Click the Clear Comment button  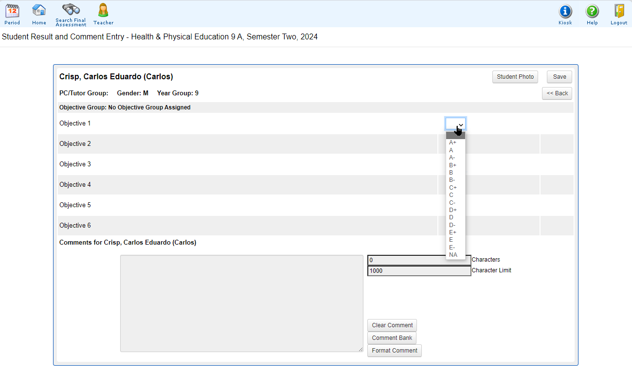click(x=392, y=325)
